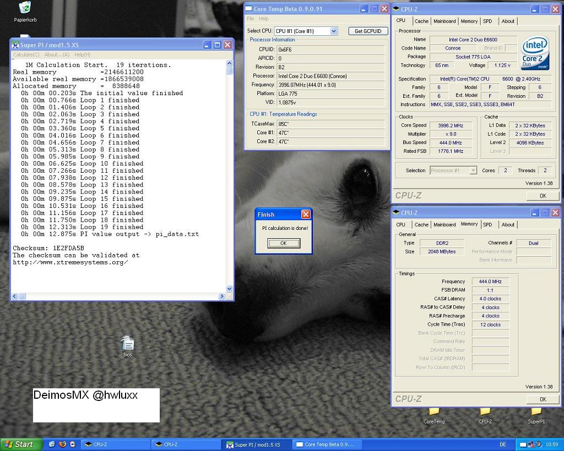Minimize the Super PI window
This screenshot has width=564, height=451.
pos(207,45)
